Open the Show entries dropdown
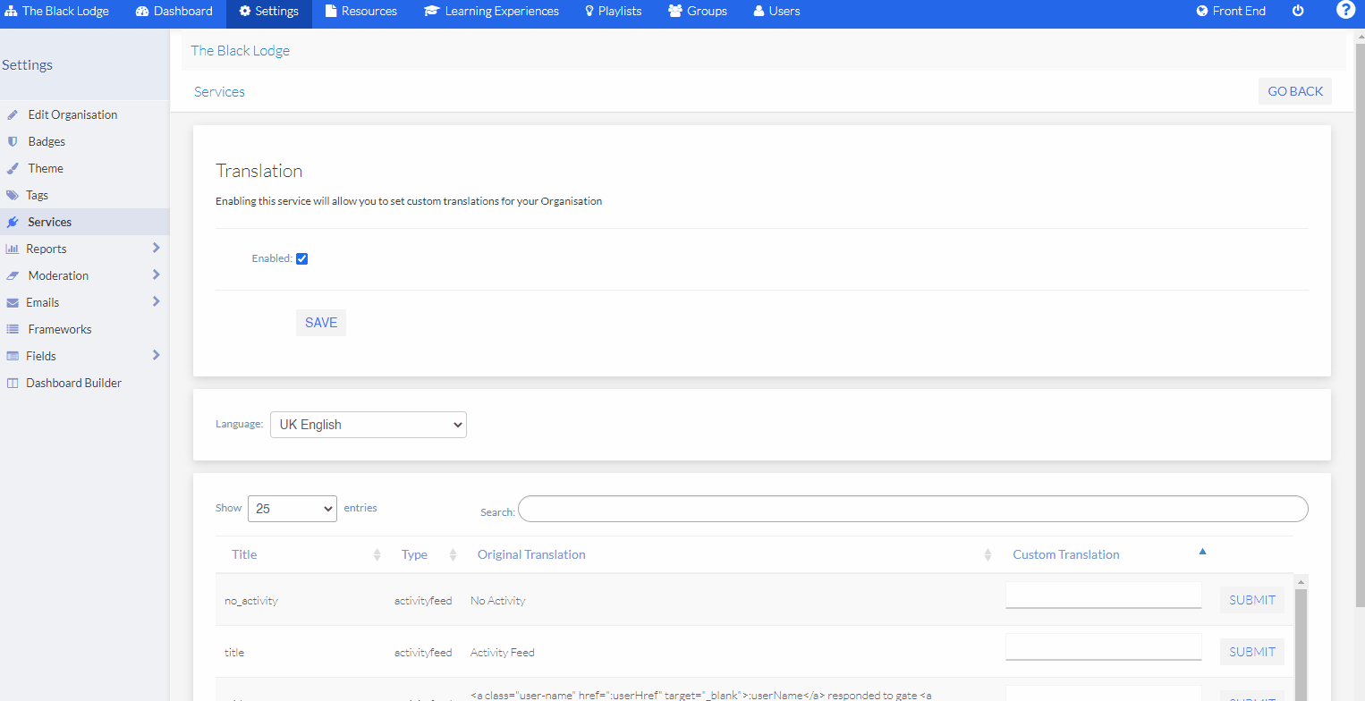Screen dimensions: 1365x701 click(292, 508)
